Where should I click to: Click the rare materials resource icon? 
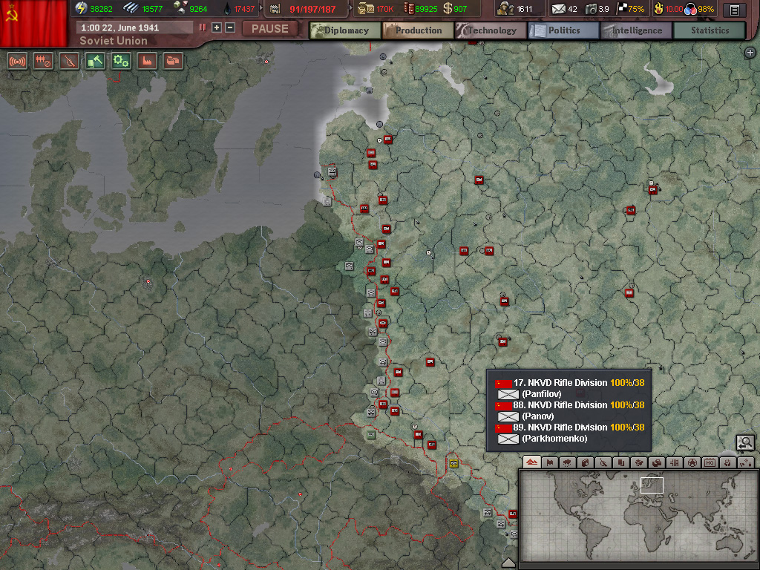click(x=180, y=7)
